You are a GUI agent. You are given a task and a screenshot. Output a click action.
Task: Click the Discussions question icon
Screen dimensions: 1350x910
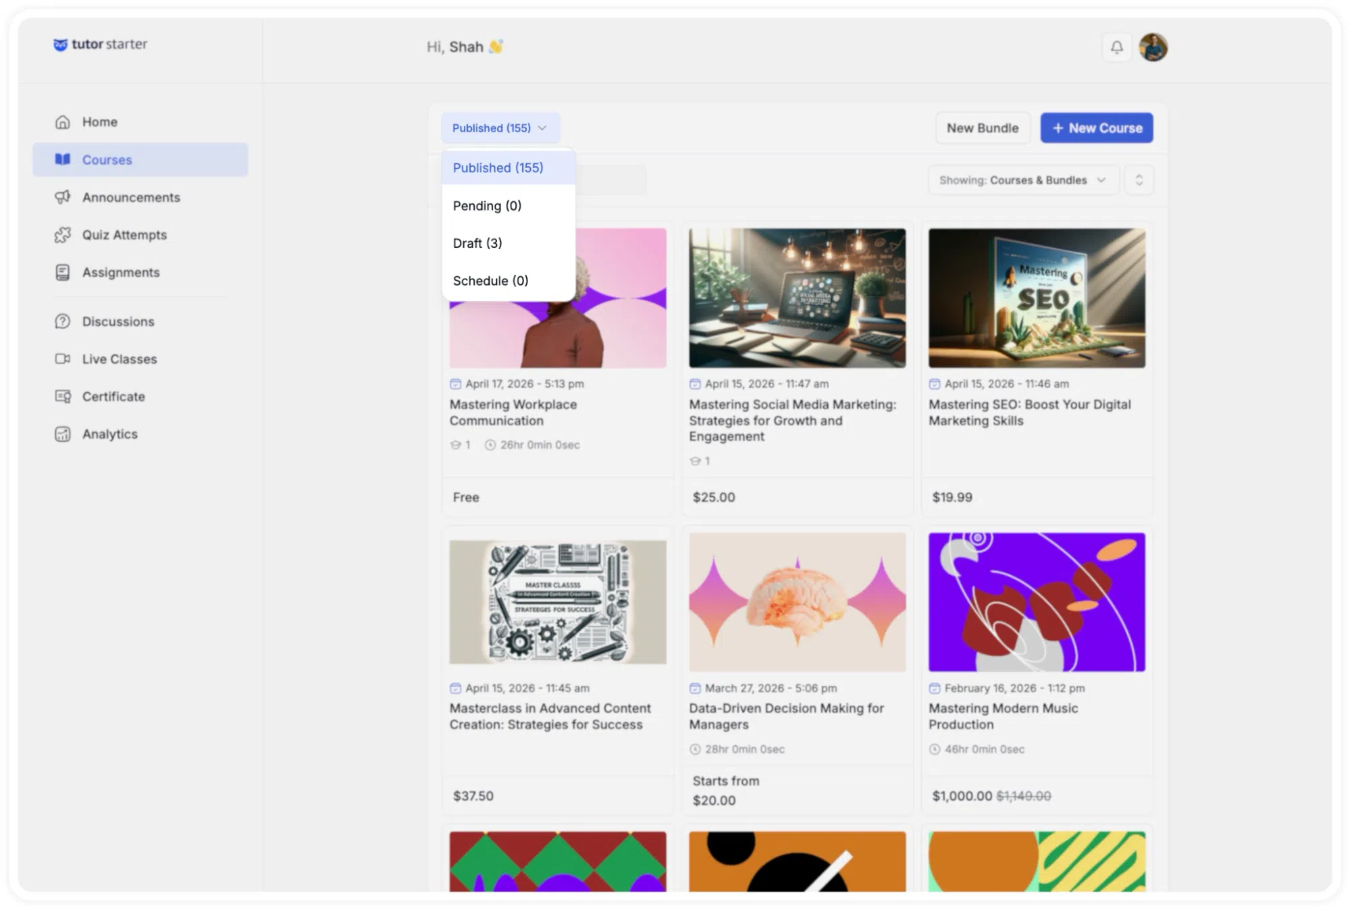click(x=63, y=321)
